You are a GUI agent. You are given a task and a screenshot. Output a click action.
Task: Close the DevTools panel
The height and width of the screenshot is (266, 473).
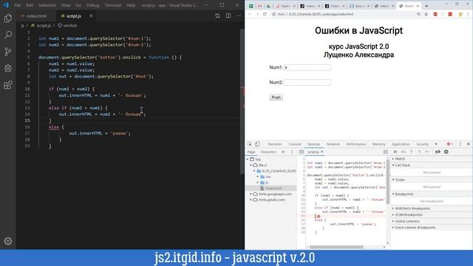[468, 144]
